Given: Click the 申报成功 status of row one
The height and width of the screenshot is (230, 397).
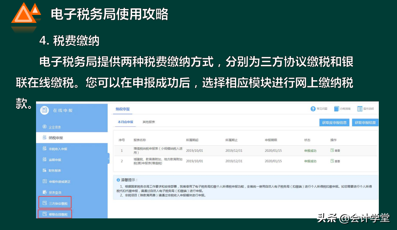Looking at the screenshot, I should (x=310, y=150).
